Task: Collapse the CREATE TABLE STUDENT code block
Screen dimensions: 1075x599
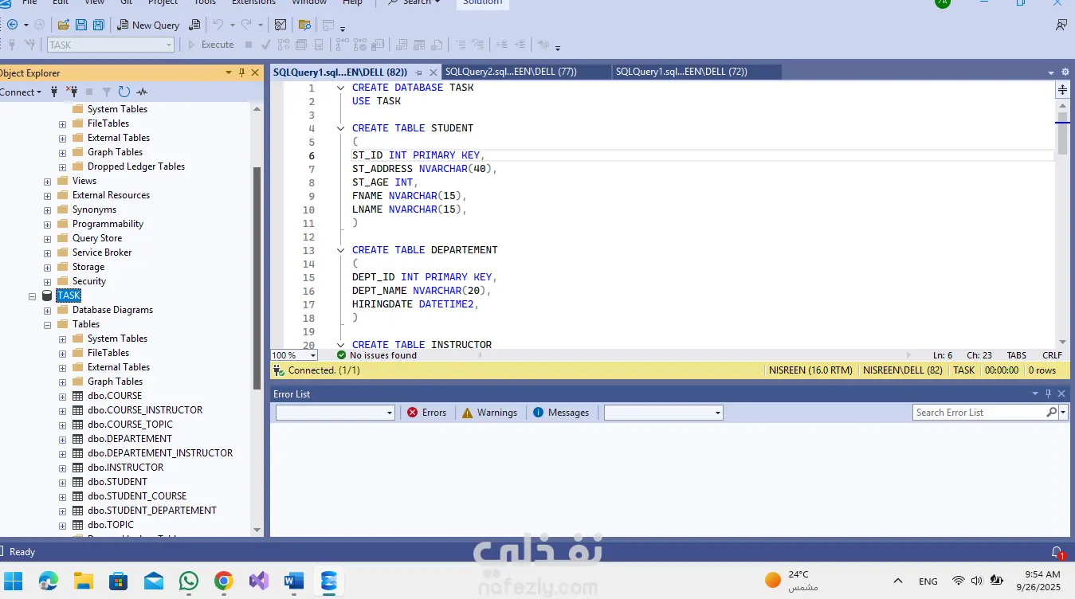Action: [341, 128]
